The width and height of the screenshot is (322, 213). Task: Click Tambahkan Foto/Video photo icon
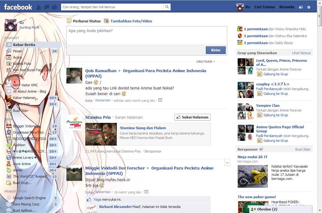click(106, 21)
